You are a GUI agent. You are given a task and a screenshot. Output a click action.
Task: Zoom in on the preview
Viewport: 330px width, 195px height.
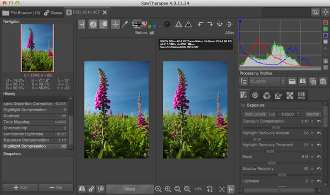(x=168, y=189)
